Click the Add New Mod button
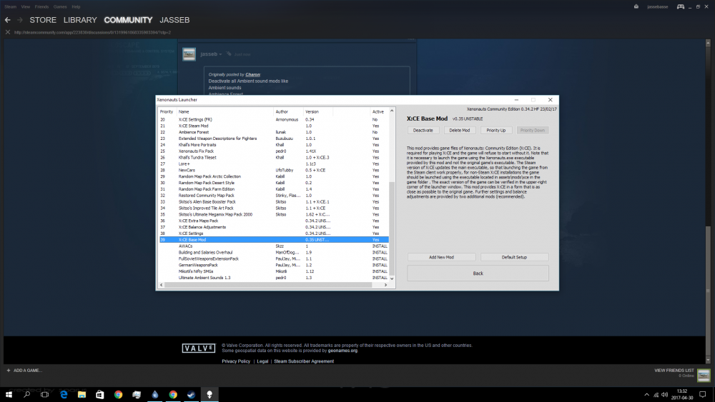This screenshot has width=715, height=402. pos(441,257)
